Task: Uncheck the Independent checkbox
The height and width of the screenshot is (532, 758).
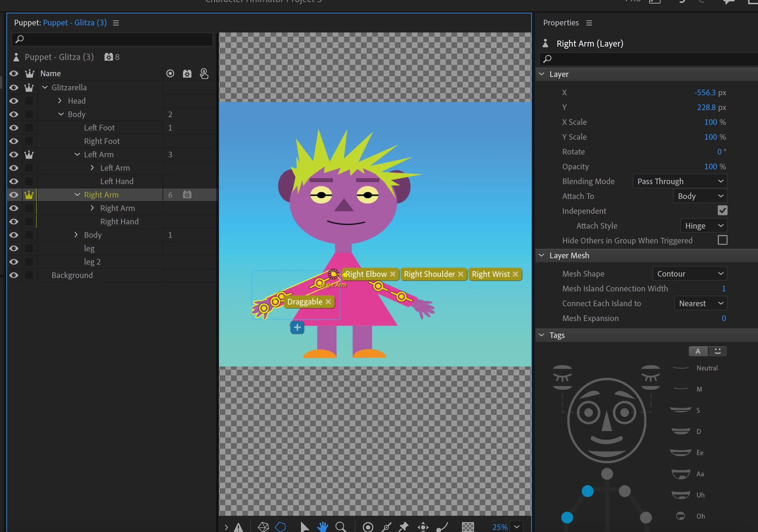Action: coord(722,211)
